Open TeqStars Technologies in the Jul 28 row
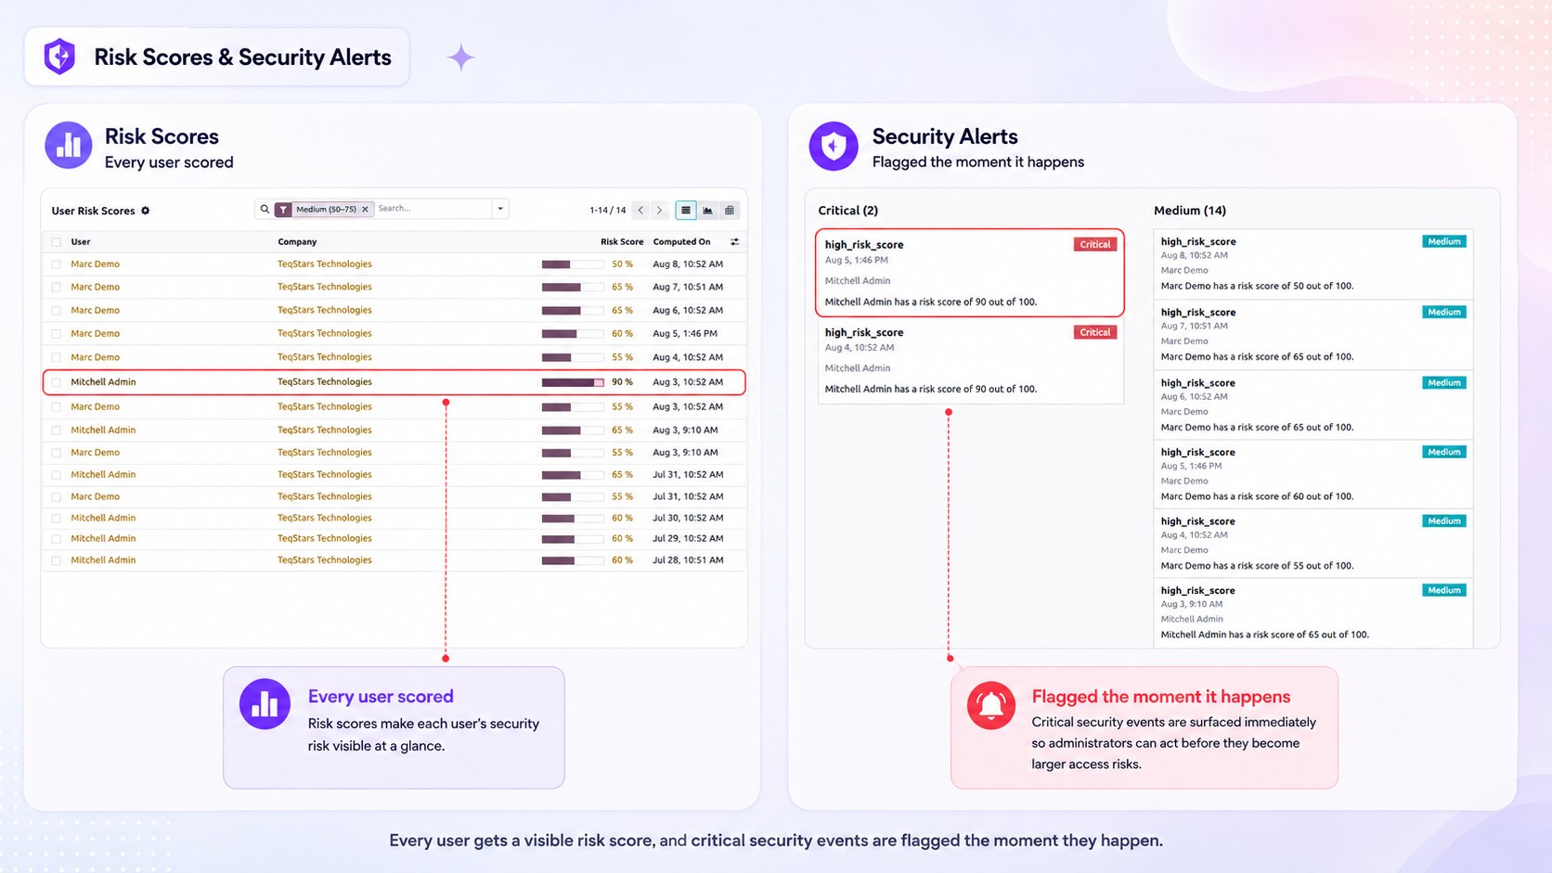Image resolution: width=1552 pixels, height=873 pixels. 324,560
